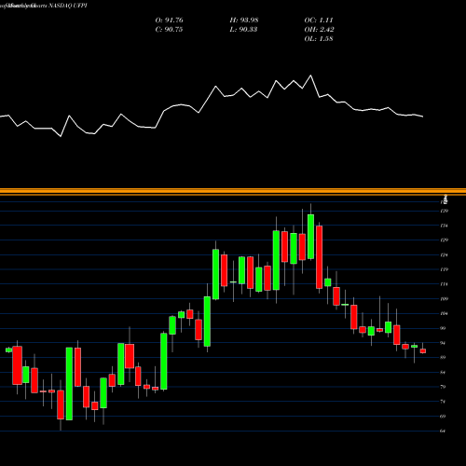466x466 pixels.
Task: Click the OH: 2.42 reading
Action: click(319, 30)
